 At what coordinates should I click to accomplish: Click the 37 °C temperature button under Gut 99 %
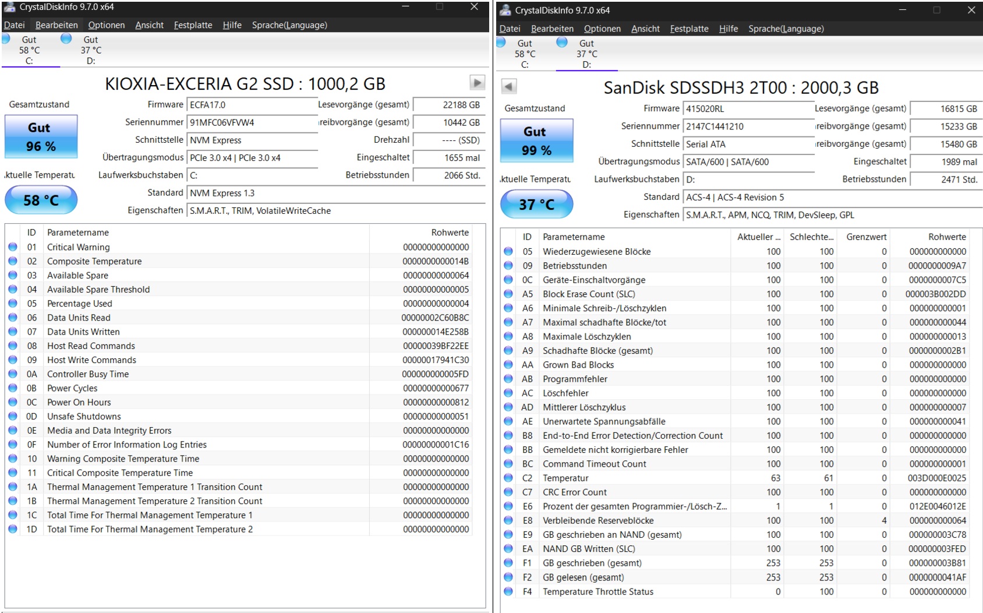pyautogui.click(x=536, y=204)
